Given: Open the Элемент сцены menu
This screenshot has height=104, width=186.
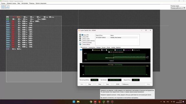Looking at the screenshot, I should pyautogui.click(x=11, y=3).
